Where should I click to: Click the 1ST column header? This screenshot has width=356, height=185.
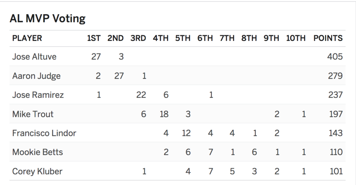point(94,38)
